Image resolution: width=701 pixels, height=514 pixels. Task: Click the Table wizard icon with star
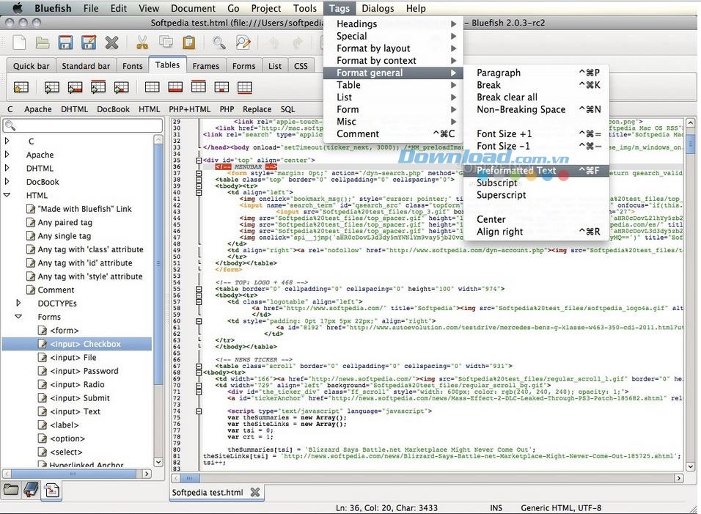point(21,87)
